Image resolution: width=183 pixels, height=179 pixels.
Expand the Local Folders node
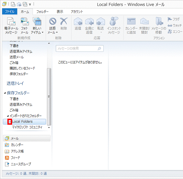coord(10,122)
